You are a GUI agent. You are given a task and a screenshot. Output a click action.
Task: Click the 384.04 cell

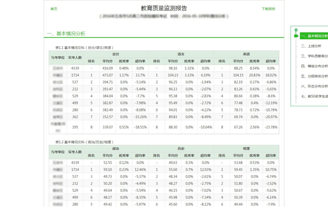[x=108, y=96]
